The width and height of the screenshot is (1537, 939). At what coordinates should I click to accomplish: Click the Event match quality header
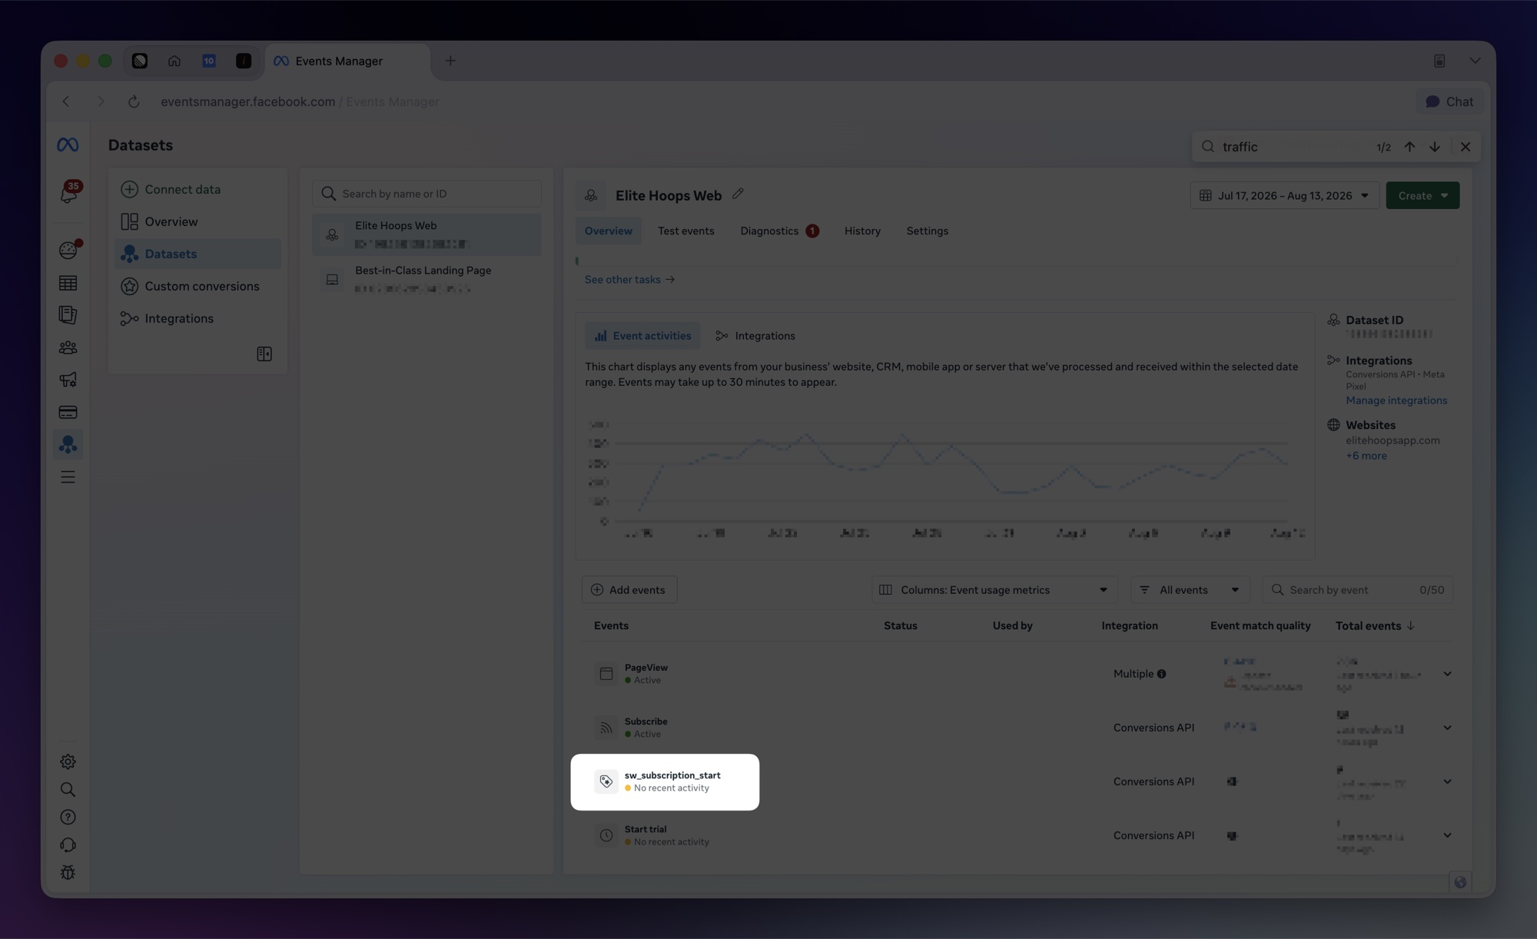[x=1260, y=625]
